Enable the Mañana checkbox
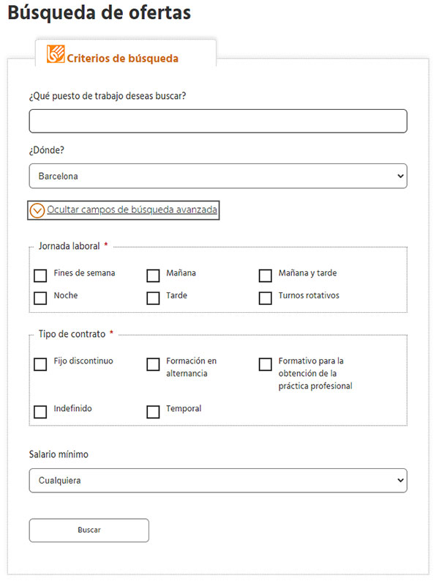This screenshot has height=584, width=439. click(153, 276)
